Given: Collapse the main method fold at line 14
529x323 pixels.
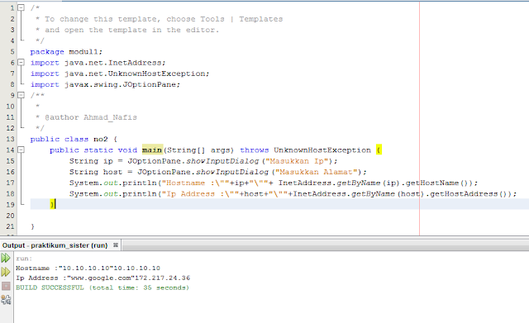Looking at the screenshot, I should coord(21,150).
